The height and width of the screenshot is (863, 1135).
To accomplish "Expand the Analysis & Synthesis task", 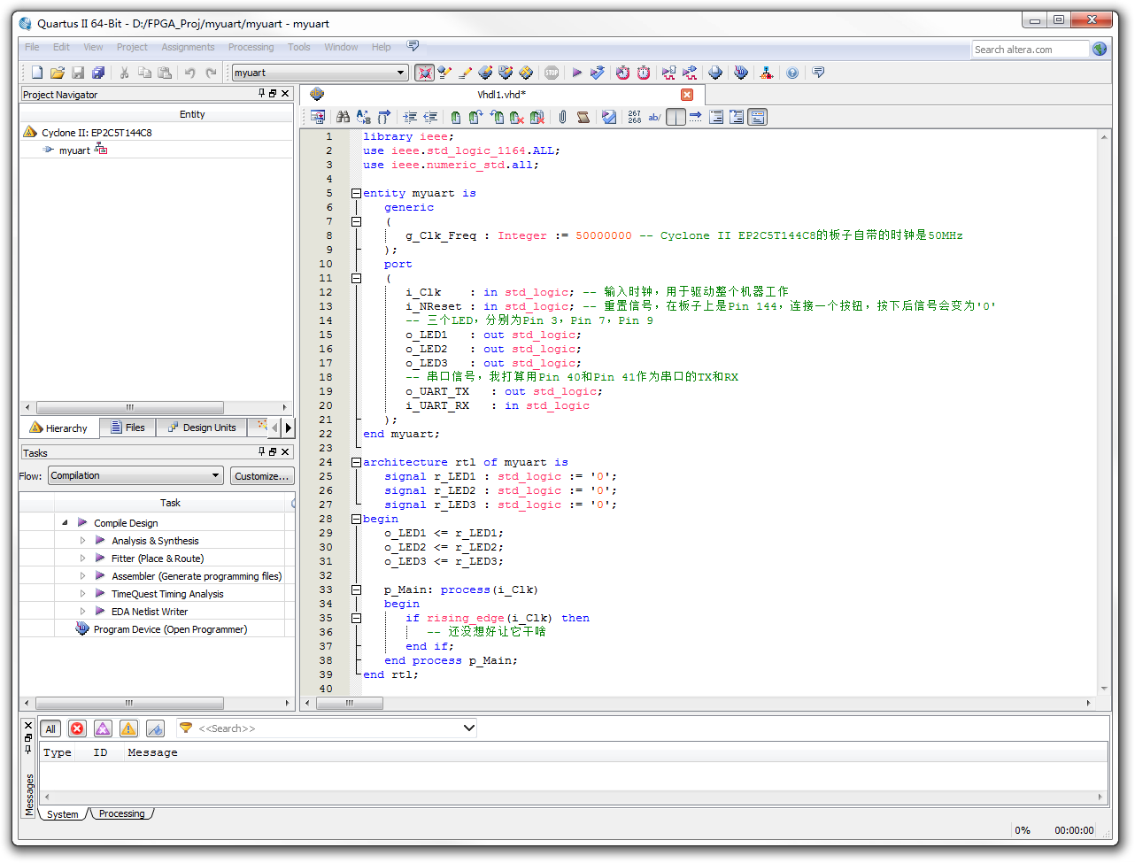I will (x=83, y=541).
